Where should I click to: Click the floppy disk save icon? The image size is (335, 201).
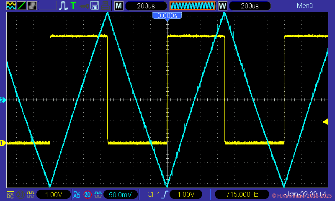click(95, 6)
